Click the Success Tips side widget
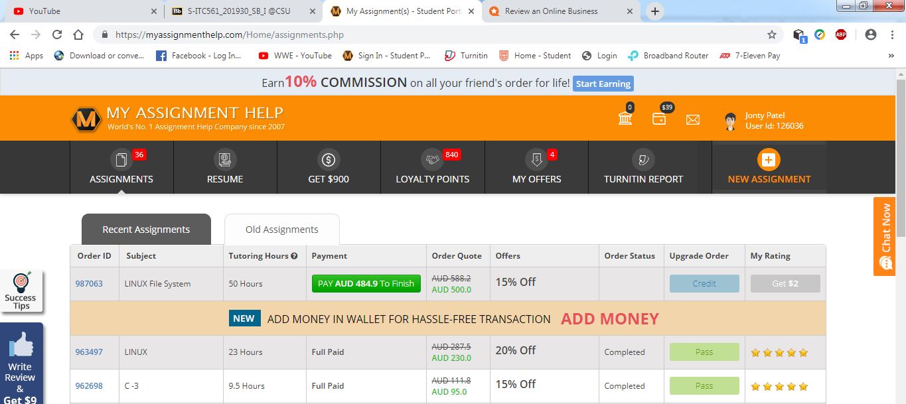 click(x=21, y=291)
